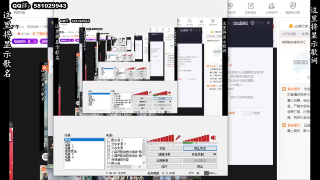Minimize the dark Douyu companion window
The image size is (320, 180).
click(x=262, y=23)
